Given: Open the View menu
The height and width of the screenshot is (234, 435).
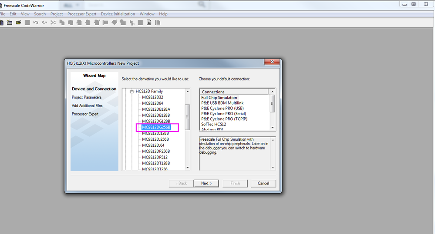Looking at the screenshot, I should click(25, 14).
